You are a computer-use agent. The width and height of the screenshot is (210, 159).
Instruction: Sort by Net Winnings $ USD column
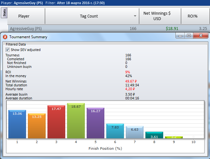pyautogui.click(x=157, y=16)
